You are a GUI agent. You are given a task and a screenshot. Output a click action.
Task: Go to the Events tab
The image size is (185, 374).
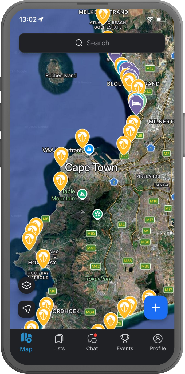(125, 343)
